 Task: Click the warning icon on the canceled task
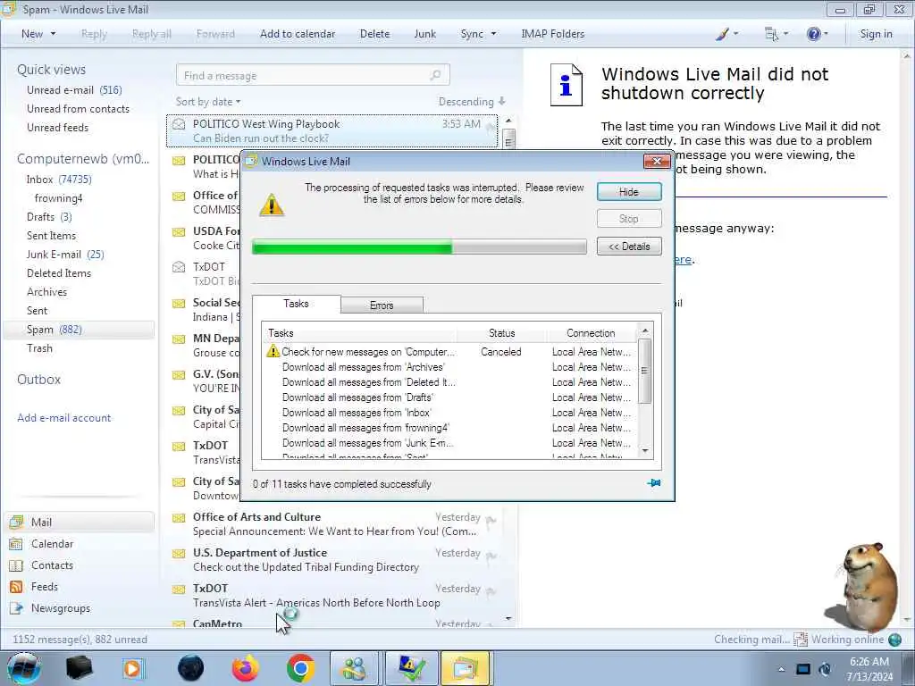click(x=273, y=351)
